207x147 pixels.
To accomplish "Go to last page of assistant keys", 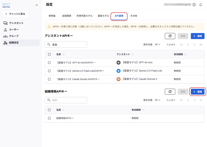I will [201, 45].
